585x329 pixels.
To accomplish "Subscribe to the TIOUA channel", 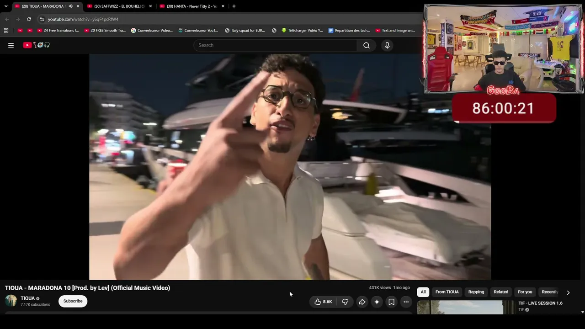I will click(x=73, y=301).
